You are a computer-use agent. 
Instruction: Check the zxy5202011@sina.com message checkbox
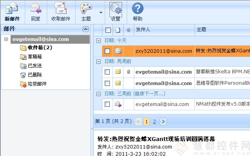(x=107, y=51)
